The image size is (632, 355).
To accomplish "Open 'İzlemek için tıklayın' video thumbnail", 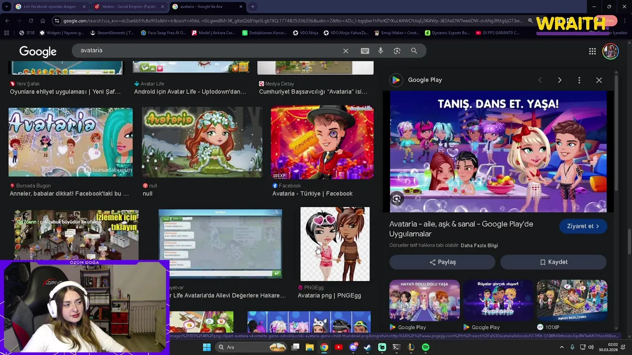I will tap(76, 235).
